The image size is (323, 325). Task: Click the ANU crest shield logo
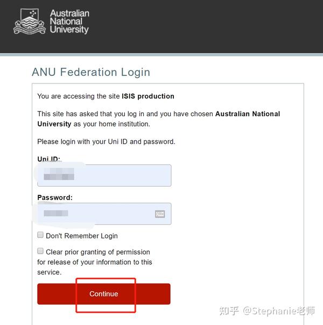pyautogui.click(x=30, y=22)
